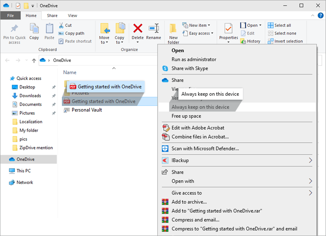The image size is (326, 236).
Task: Click the Cut scissors icon
Action: tap(61, 25)
